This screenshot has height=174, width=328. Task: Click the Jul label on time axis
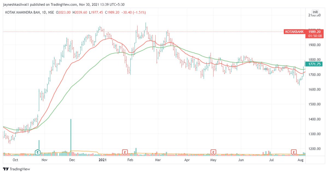[271, 160]
